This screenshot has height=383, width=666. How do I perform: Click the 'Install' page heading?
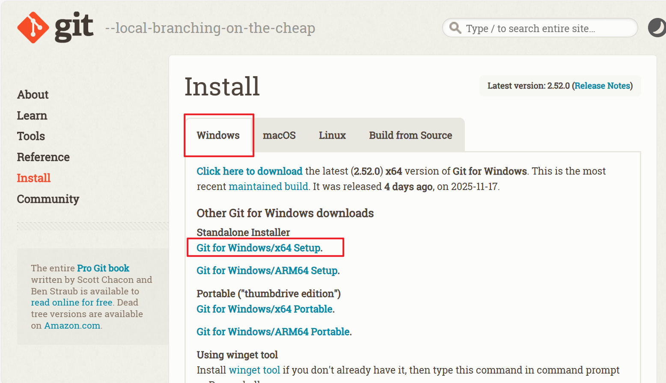pos(222,86)
